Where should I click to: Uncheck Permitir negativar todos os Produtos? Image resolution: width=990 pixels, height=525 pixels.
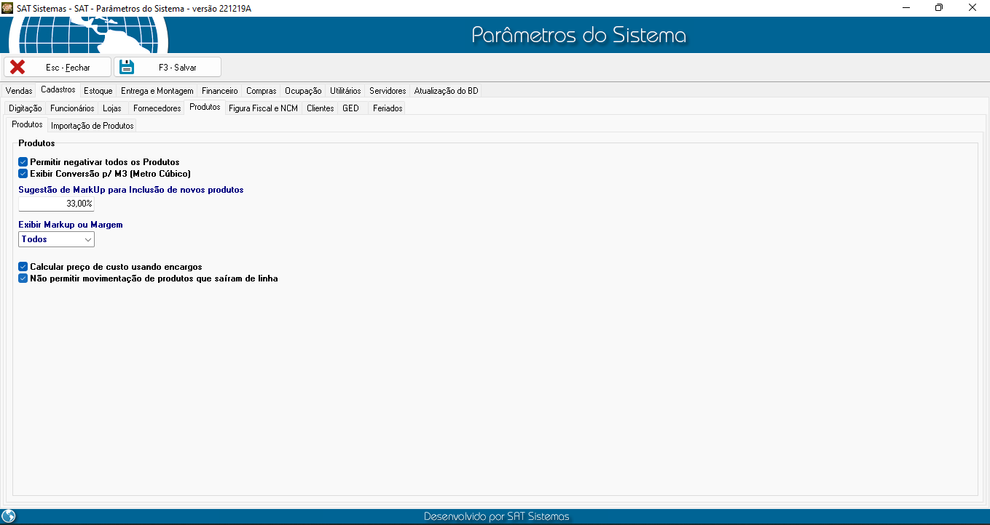coord(23,162)
